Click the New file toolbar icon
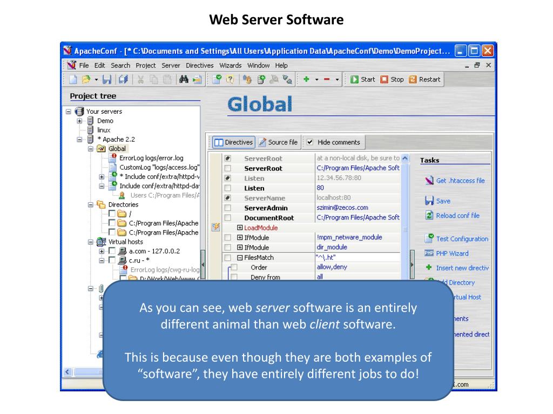 point(73,80)
